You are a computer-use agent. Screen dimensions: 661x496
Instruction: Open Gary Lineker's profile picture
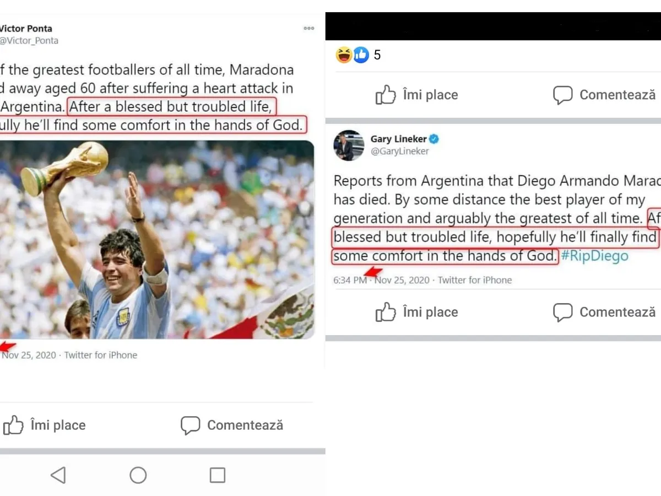(x=349, y=145)
